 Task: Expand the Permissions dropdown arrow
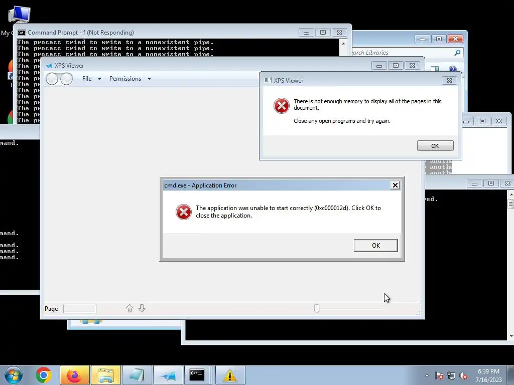point(149,79)
